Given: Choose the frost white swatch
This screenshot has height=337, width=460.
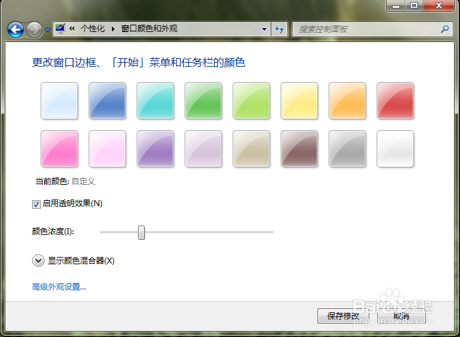Looking at the screenshot, I should coord(395,149).
